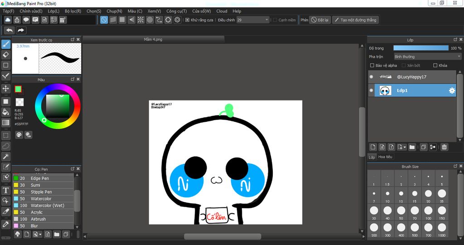Select the Dot pen tool with dotted line
Screen dimensions: 464x245
[x=5, y=76]
